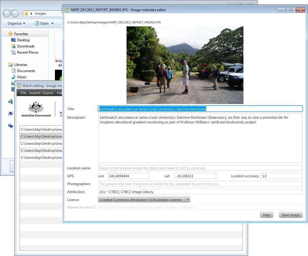Click the Downloads folder icon
The width and height of the screenshot is (308, 256).
pyautogui.click(x=13, y=46)
